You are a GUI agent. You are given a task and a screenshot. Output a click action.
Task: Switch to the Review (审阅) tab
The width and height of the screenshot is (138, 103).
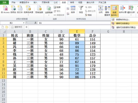[x=72, y=2]
